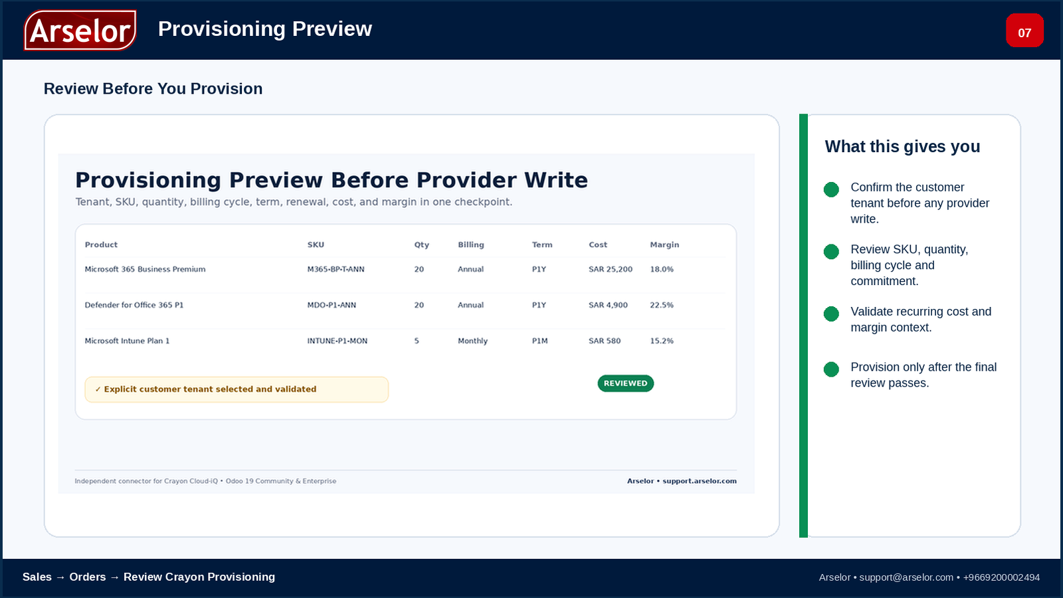Select the P1M term cell

tap(539, 341)
